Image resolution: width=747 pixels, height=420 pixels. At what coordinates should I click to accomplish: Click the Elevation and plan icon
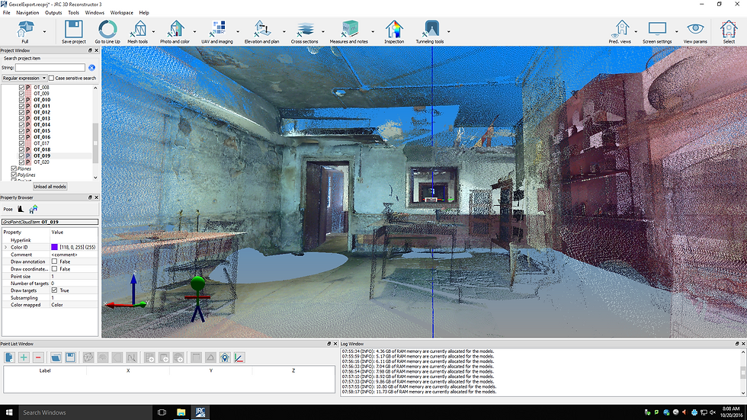pos(261,29)
